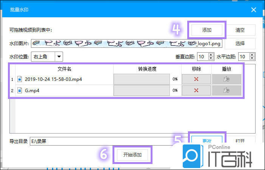Click the 水印图片 path field

click(x=126, y=44)
